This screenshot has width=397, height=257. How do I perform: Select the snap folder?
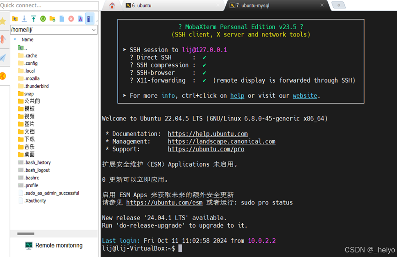point(26,94)
